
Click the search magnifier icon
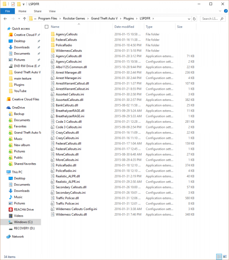click(222, 19)
